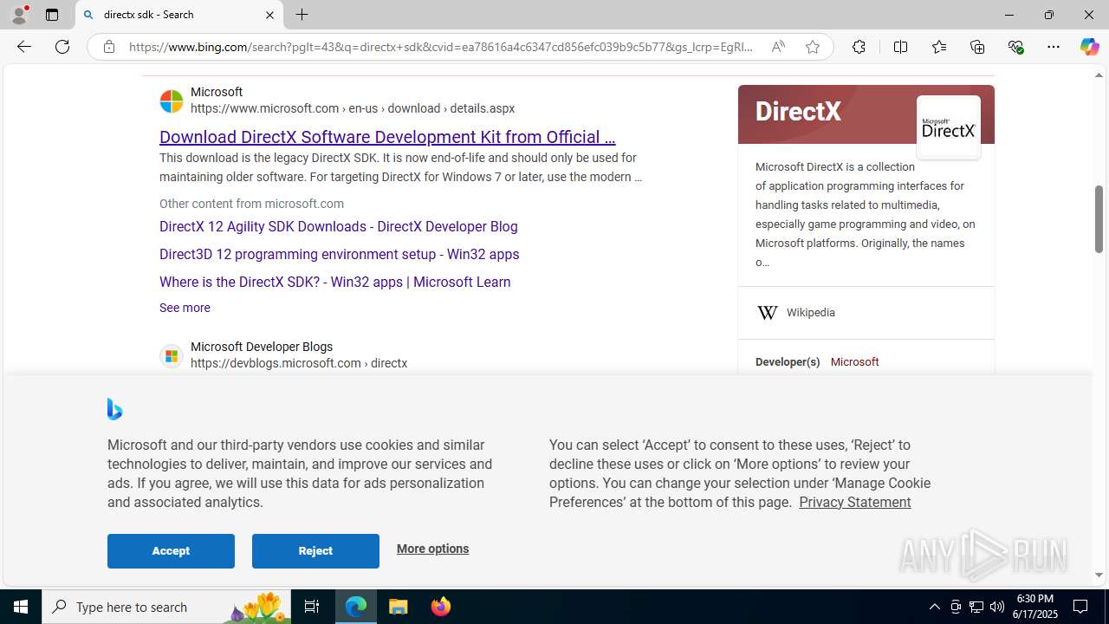Enable Split screen view
The height and width of the screenshot is (624, 1109).
click(x=900, y=47)
